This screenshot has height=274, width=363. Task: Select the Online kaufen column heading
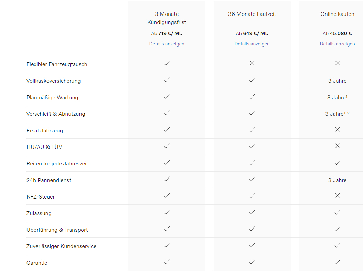[338, 14]
